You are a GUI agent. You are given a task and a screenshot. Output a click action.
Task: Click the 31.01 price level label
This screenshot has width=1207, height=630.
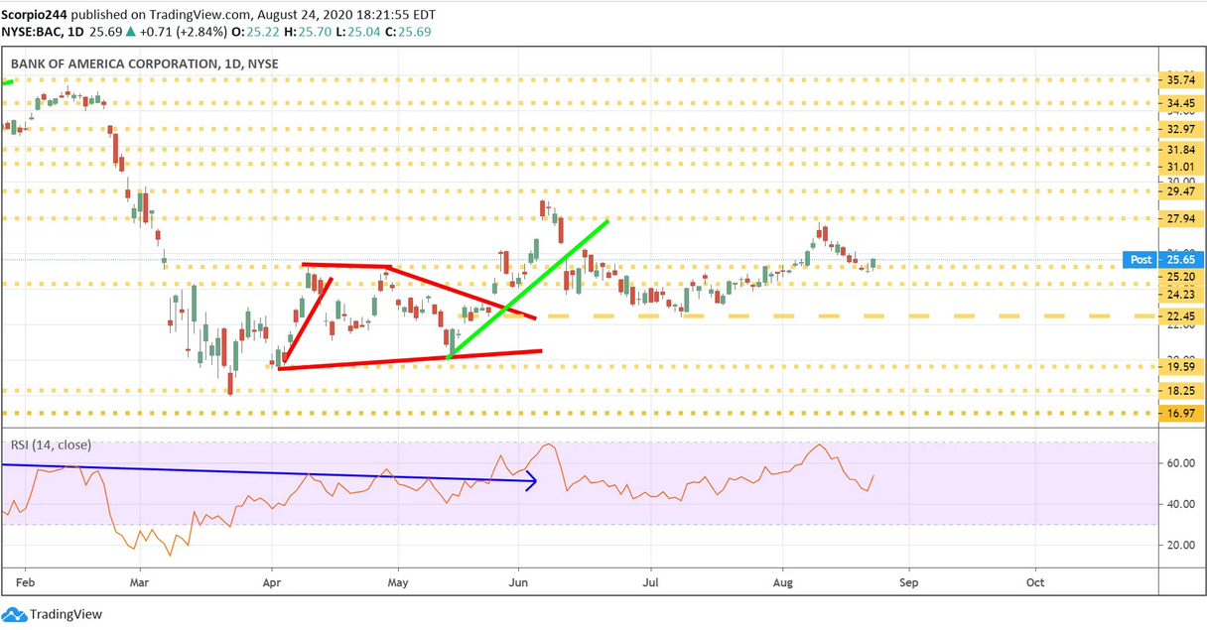(x=1180, y=166)
